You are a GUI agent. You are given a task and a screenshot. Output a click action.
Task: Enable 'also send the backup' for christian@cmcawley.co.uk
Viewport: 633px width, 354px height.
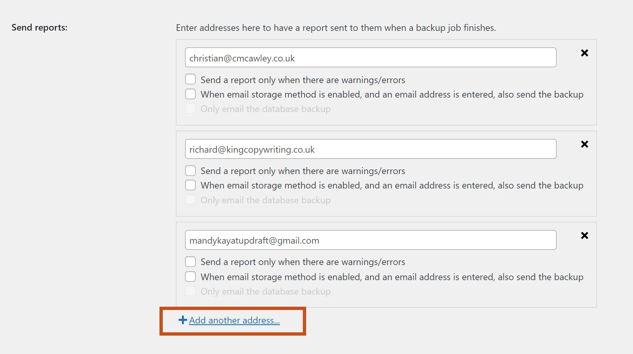(190, 94)
